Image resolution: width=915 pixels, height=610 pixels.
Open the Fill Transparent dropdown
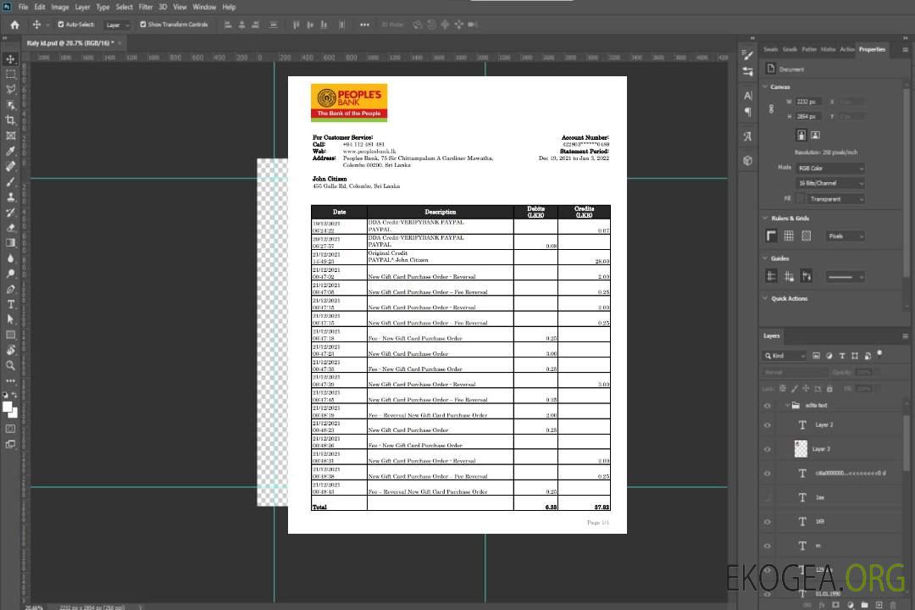point(836,199)
